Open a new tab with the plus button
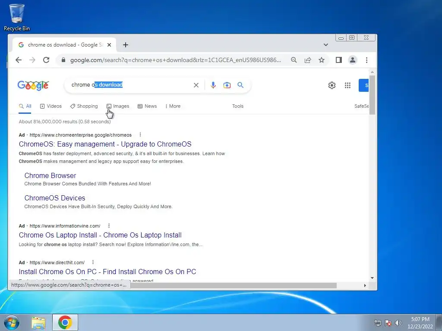The image size is (442, 331). (126, 45)
